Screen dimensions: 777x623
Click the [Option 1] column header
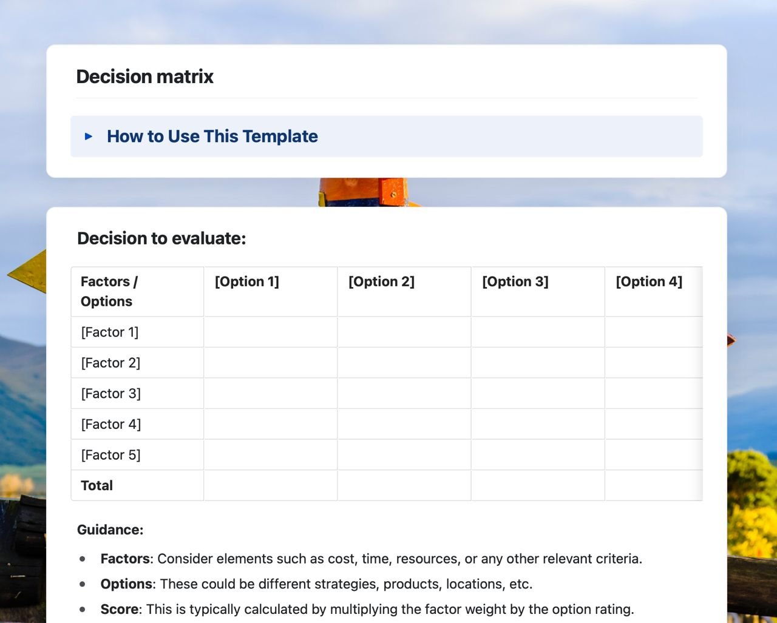pos(247,281)
